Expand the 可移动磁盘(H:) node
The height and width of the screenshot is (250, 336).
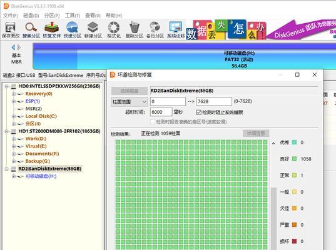[x=14, y=176]
